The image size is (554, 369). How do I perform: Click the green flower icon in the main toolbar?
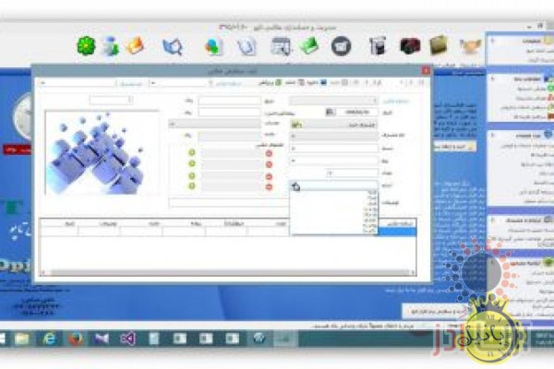pyautogui.click(x=86, y=46)
